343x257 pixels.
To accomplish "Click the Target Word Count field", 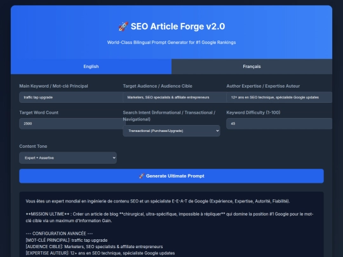I will (x=72, y=124).
